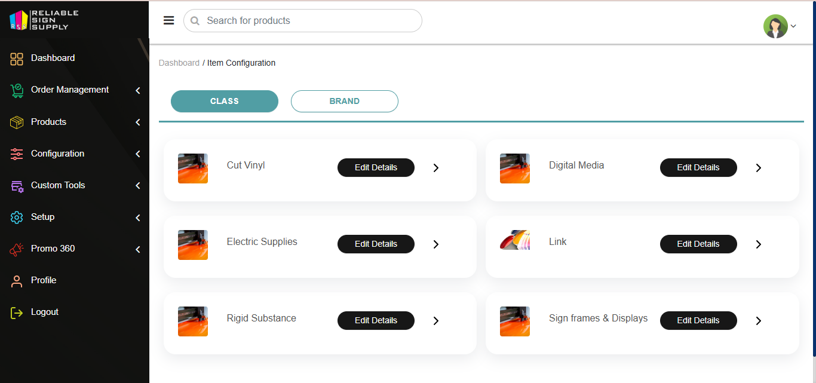Follow the Dashboard breadcrumb link
The height and width of the screenshot is (383, 816).
point(179,63)
